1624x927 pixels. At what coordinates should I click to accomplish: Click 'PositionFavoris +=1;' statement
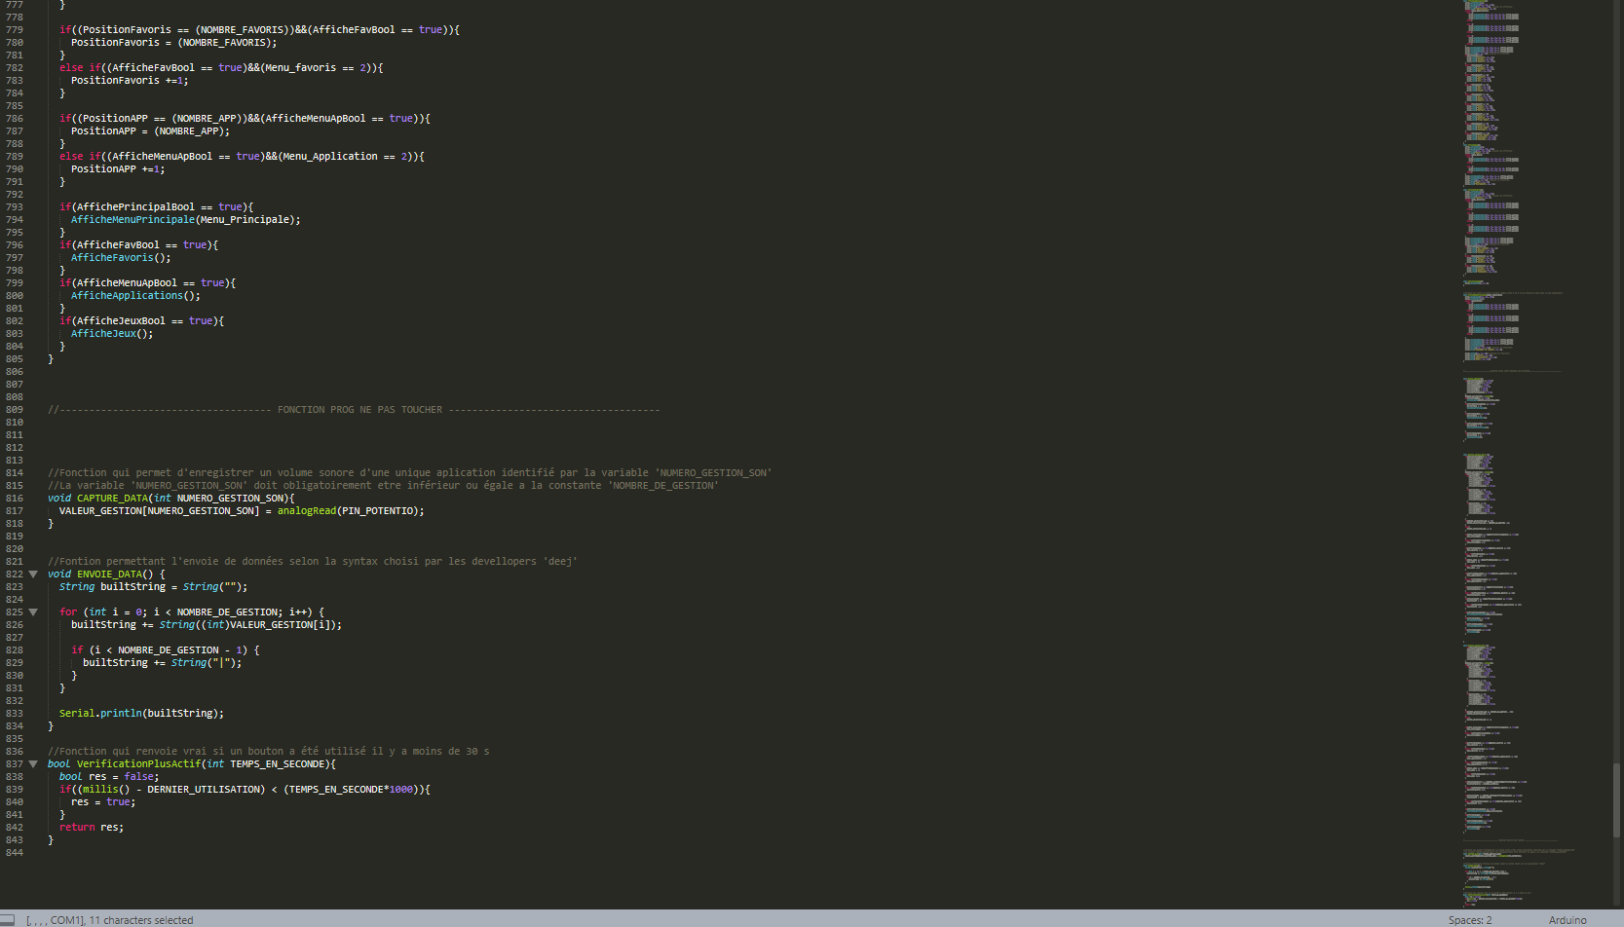(x=130, y=81)
